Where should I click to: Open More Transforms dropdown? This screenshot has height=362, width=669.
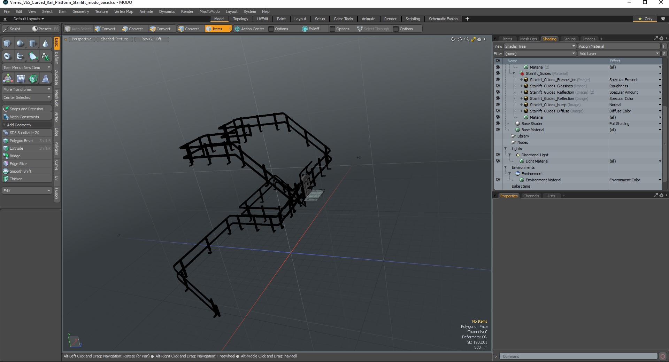click(27, 89)
